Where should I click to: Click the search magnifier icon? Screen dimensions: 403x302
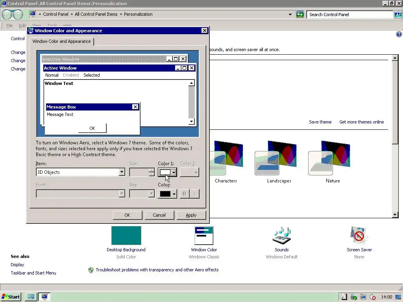click(397, 15)
